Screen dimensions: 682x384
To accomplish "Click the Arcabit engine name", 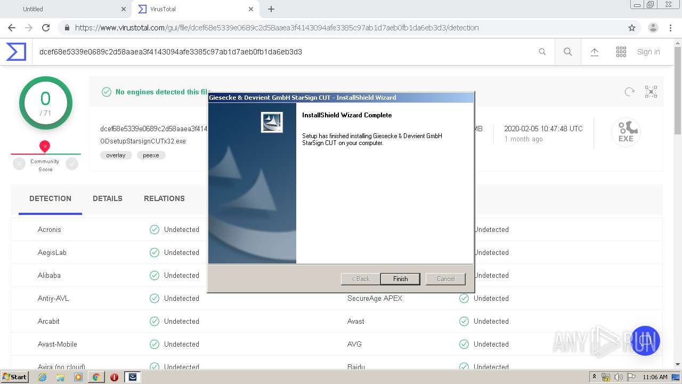I will point(48,321).
